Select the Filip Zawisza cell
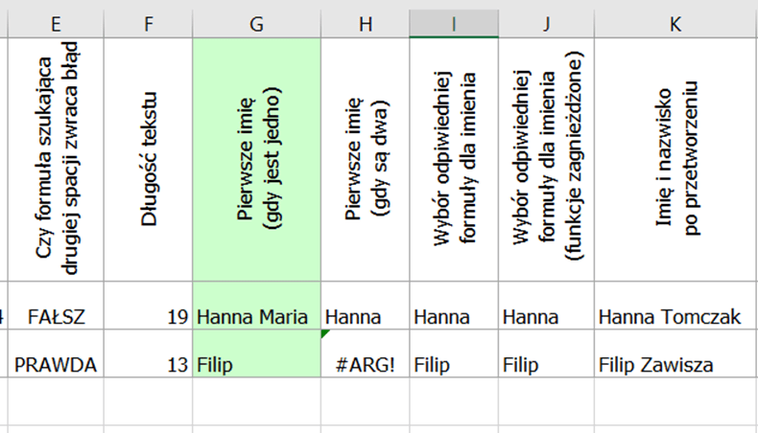This screenshot has width=758, height=433. pos(675,365)
